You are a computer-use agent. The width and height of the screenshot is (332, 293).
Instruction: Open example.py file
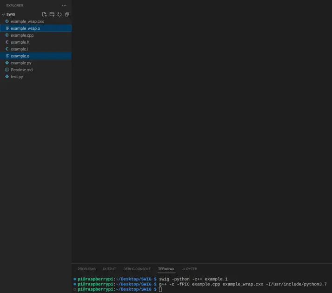pyautogui.click(x=36, y=63)
